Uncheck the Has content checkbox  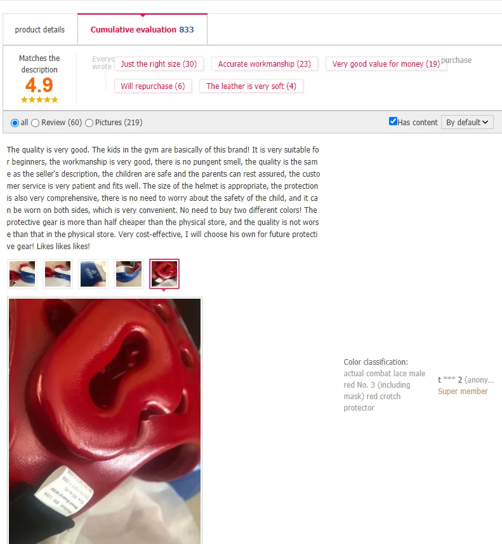point(393,121)
